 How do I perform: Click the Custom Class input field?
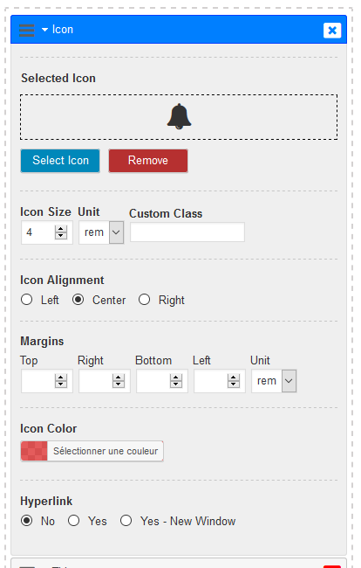click(x=187, y=232)
